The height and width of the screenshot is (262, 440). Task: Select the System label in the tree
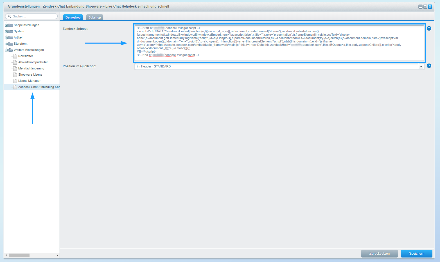19,31
